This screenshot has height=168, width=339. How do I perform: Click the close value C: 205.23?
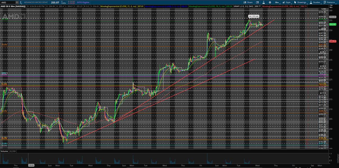click(78, 6)
